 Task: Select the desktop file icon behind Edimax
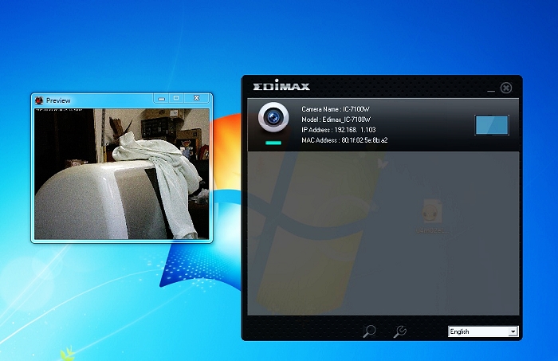pyautogui.click(x=432, y=215)
